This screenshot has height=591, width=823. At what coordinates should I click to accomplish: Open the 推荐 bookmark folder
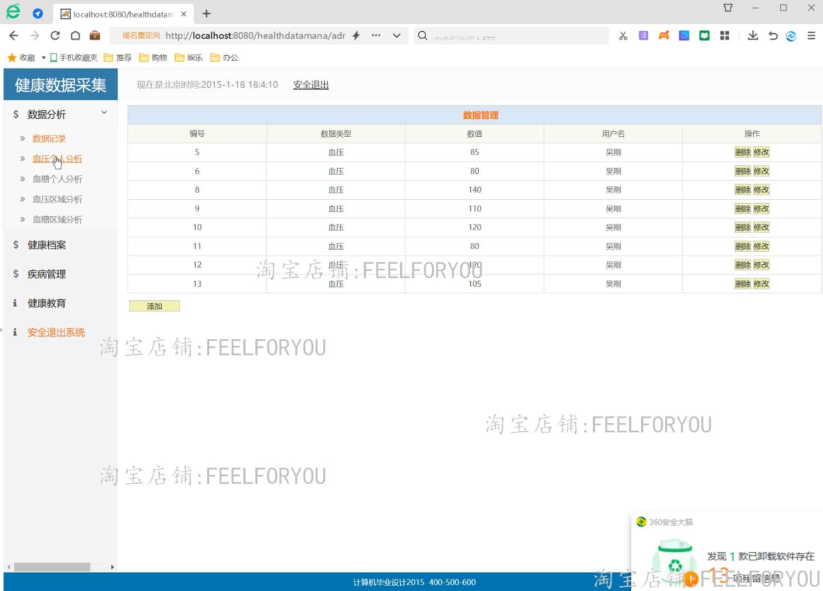(118, 57)
